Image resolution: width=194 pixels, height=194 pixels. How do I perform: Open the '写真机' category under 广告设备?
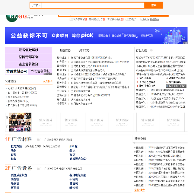point(15,188)
